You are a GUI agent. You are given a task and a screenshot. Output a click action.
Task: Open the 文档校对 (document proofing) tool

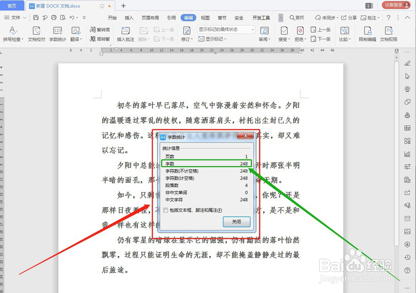pos(36,33)
